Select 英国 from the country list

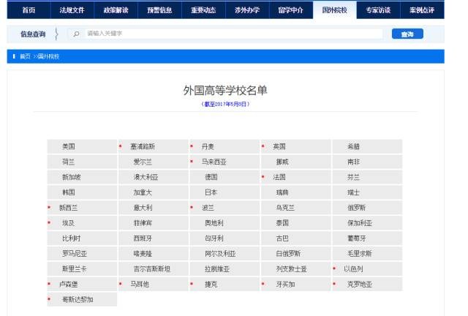click(x=279, y=146)
